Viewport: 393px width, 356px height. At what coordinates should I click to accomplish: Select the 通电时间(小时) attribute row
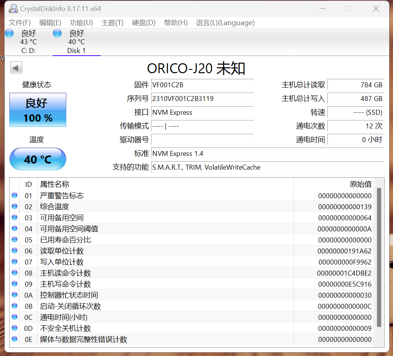click(192, 317)
